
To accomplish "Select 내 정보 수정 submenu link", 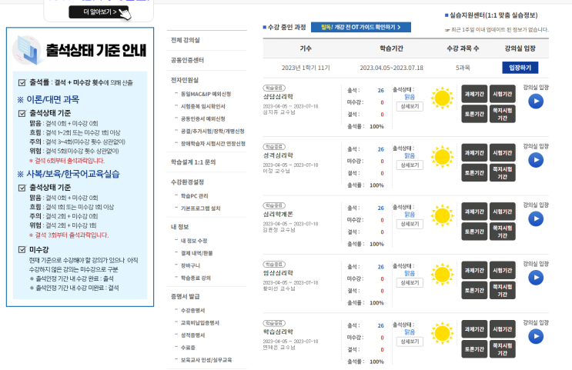I will pyautogui.click(x=194, y=241).
